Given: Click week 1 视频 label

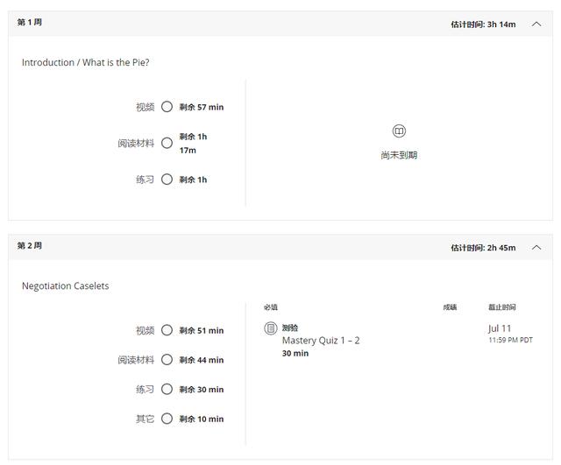Looking at the screenshot, I should (x=145, y=107).
